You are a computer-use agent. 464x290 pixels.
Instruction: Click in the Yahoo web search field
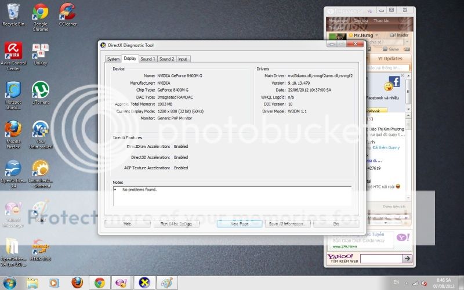tap(382, 258)
